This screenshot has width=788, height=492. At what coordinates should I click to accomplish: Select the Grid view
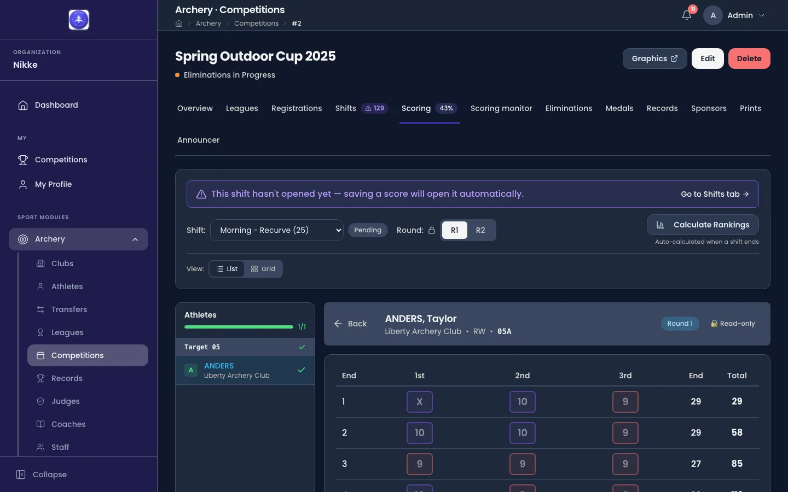click(x=263, y=269)
